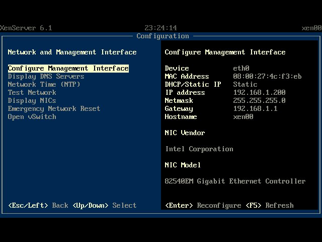This screenshot has height=242, width=322.
Task: Click the netmask value 255.255.255.0
Action: [x=260, y=101]
